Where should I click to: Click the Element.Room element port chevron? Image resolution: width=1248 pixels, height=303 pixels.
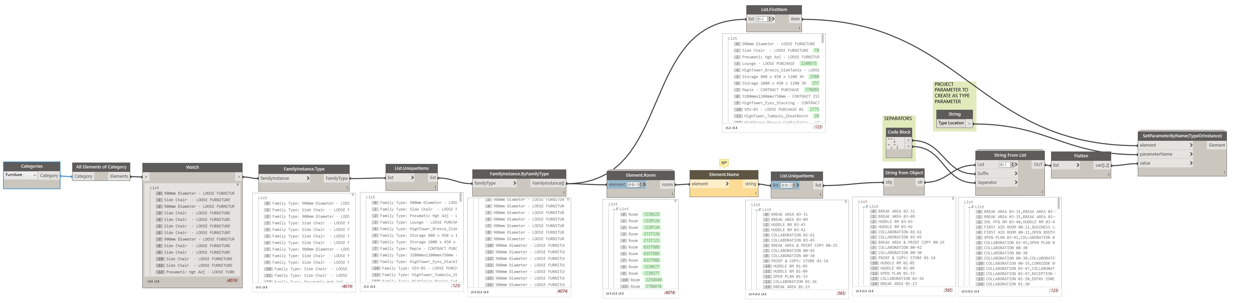click(644, 184)
